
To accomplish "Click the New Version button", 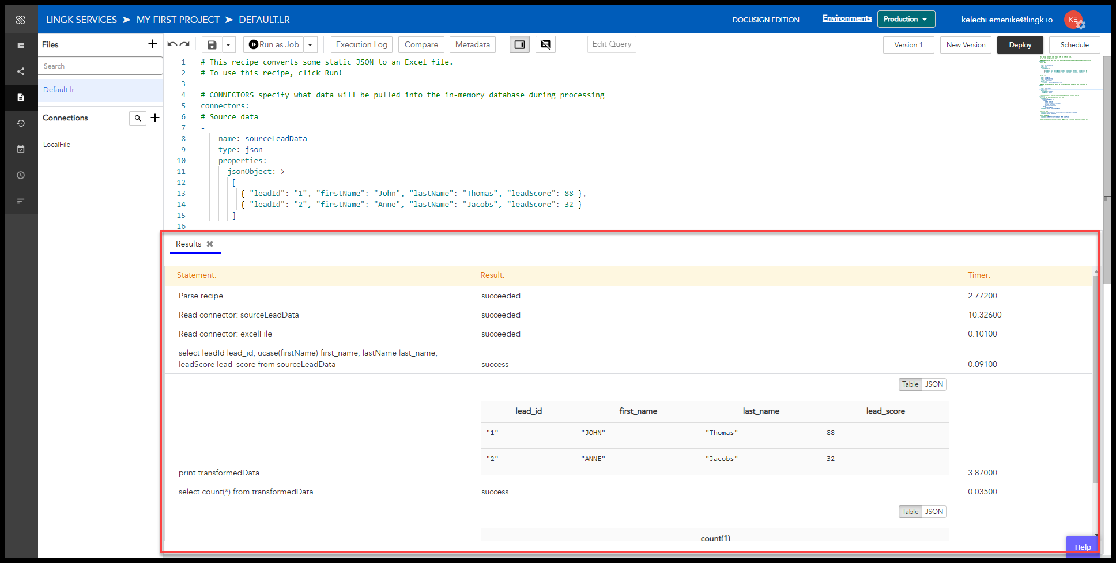I will [966, 45].
